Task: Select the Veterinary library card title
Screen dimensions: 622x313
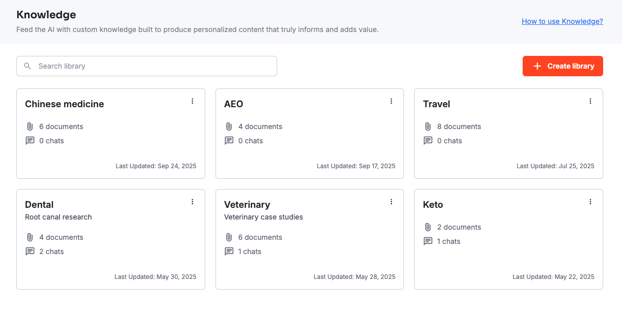Action: pos(247,205)
